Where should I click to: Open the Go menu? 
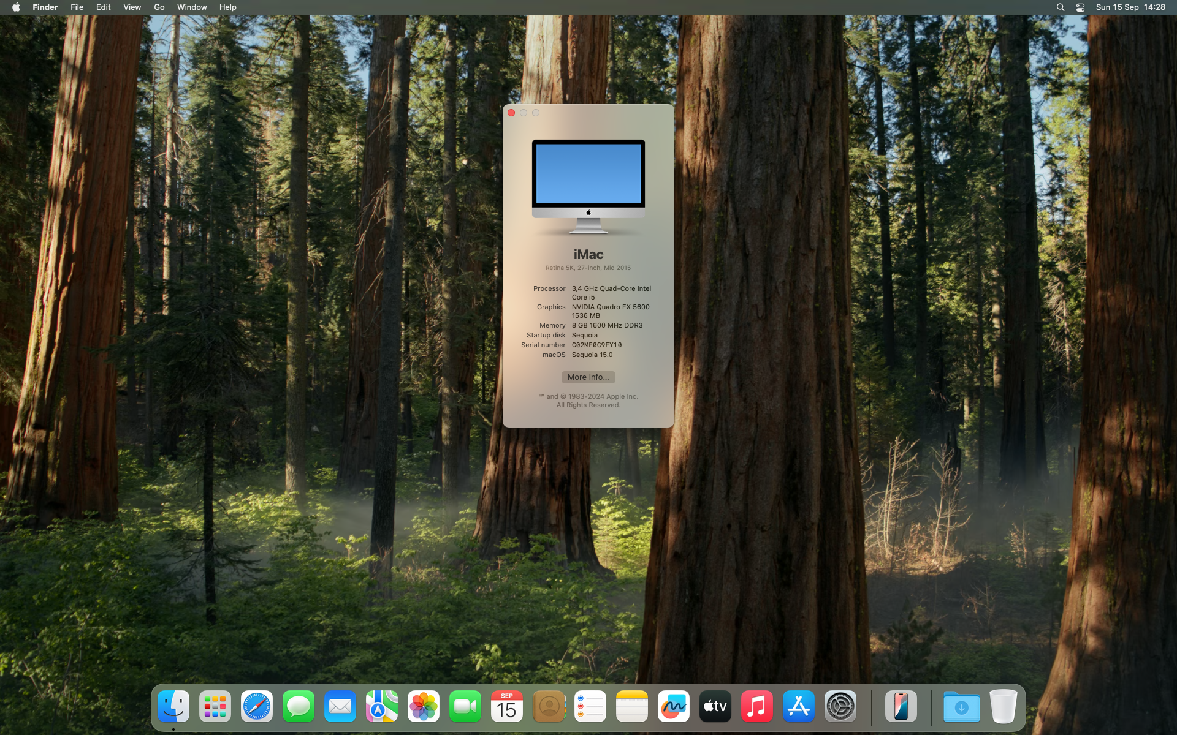[159, 7]
